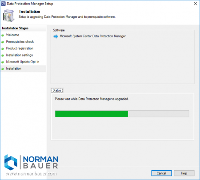
Task: Click the Status tab label
Action: pyautogui.click(x=57, y=90)
